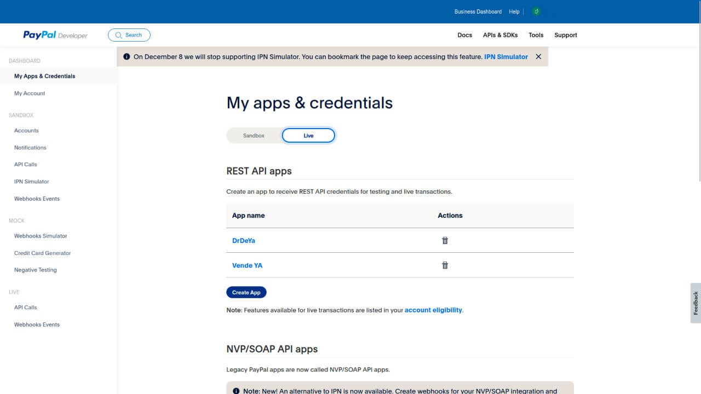Open Webhooks Simulator in sidebar

tap(41, 236)
